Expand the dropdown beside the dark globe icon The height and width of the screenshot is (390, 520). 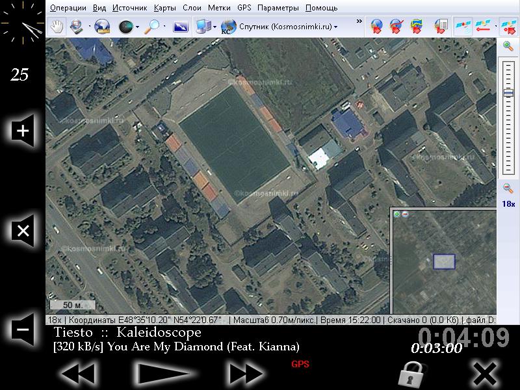pos(138,27)
